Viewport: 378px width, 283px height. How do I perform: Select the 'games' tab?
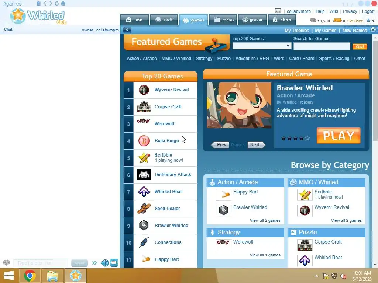coord(193,20)
